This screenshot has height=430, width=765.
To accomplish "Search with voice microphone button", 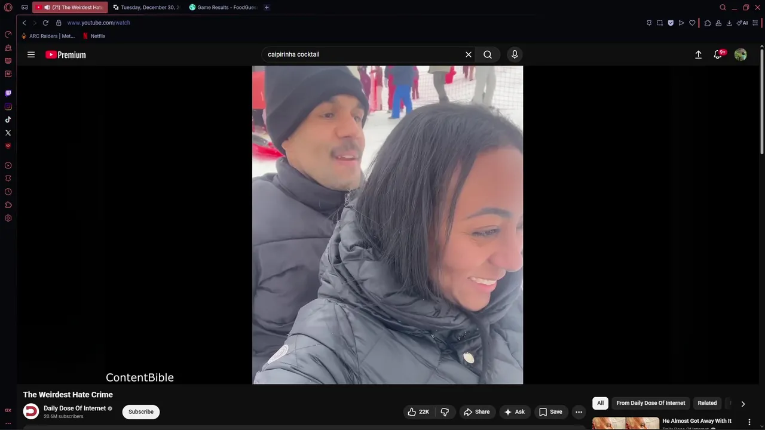I will coord(515,54).
